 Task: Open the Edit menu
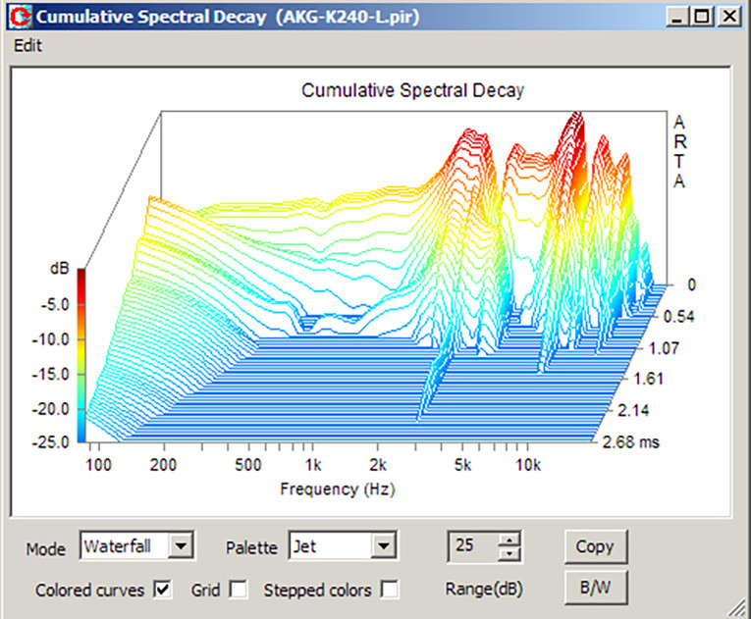tap(27, 46)
